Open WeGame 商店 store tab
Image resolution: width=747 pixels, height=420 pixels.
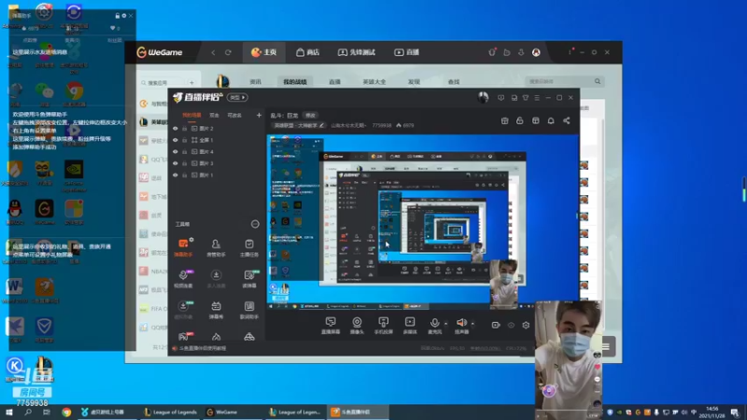point(308,52)
